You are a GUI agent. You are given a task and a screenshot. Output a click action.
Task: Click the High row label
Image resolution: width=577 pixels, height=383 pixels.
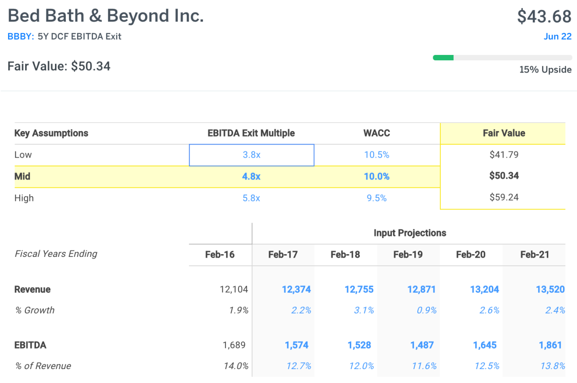tap(24, 198)
